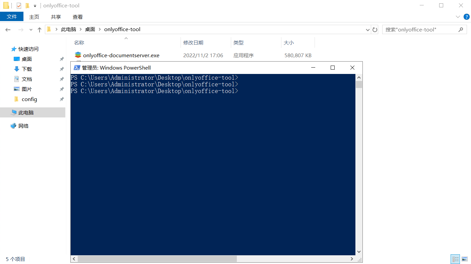Click the pin icon beside config
Image resolution: width=471 pixels, height=264 pixels.
[62, 99]
